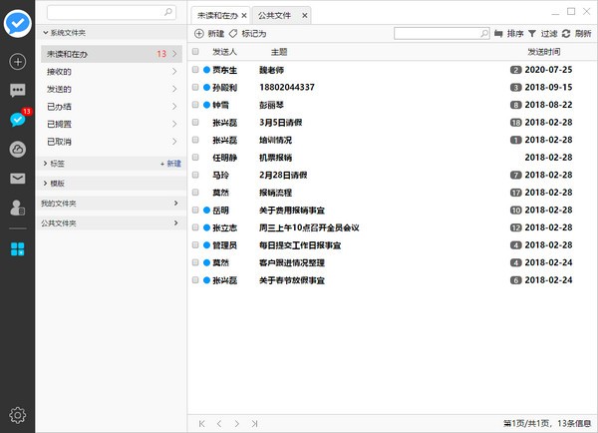Viewport: 598px width, 433px height.
Task: Click the 新建 button in toolbar
Action: point(209,34)
